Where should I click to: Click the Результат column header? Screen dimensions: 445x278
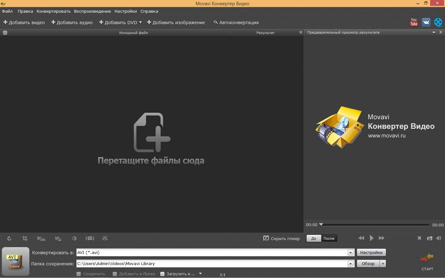click(265, 33)
